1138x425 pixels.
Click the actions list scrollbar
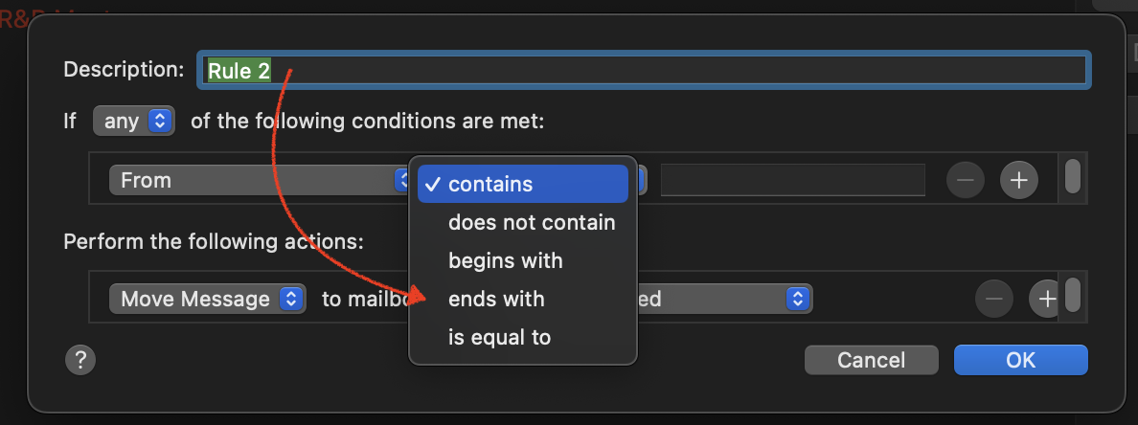(1073, 294)
